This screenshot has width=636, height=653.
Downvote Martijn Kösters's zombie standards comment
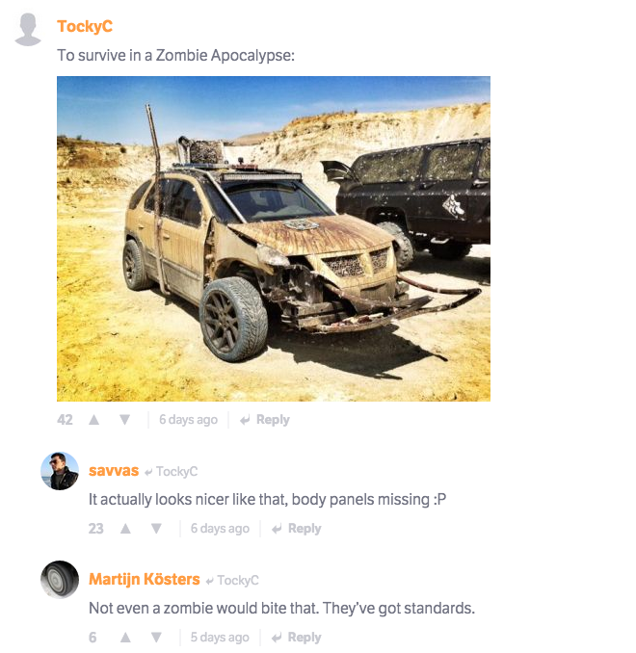[156, 638]
